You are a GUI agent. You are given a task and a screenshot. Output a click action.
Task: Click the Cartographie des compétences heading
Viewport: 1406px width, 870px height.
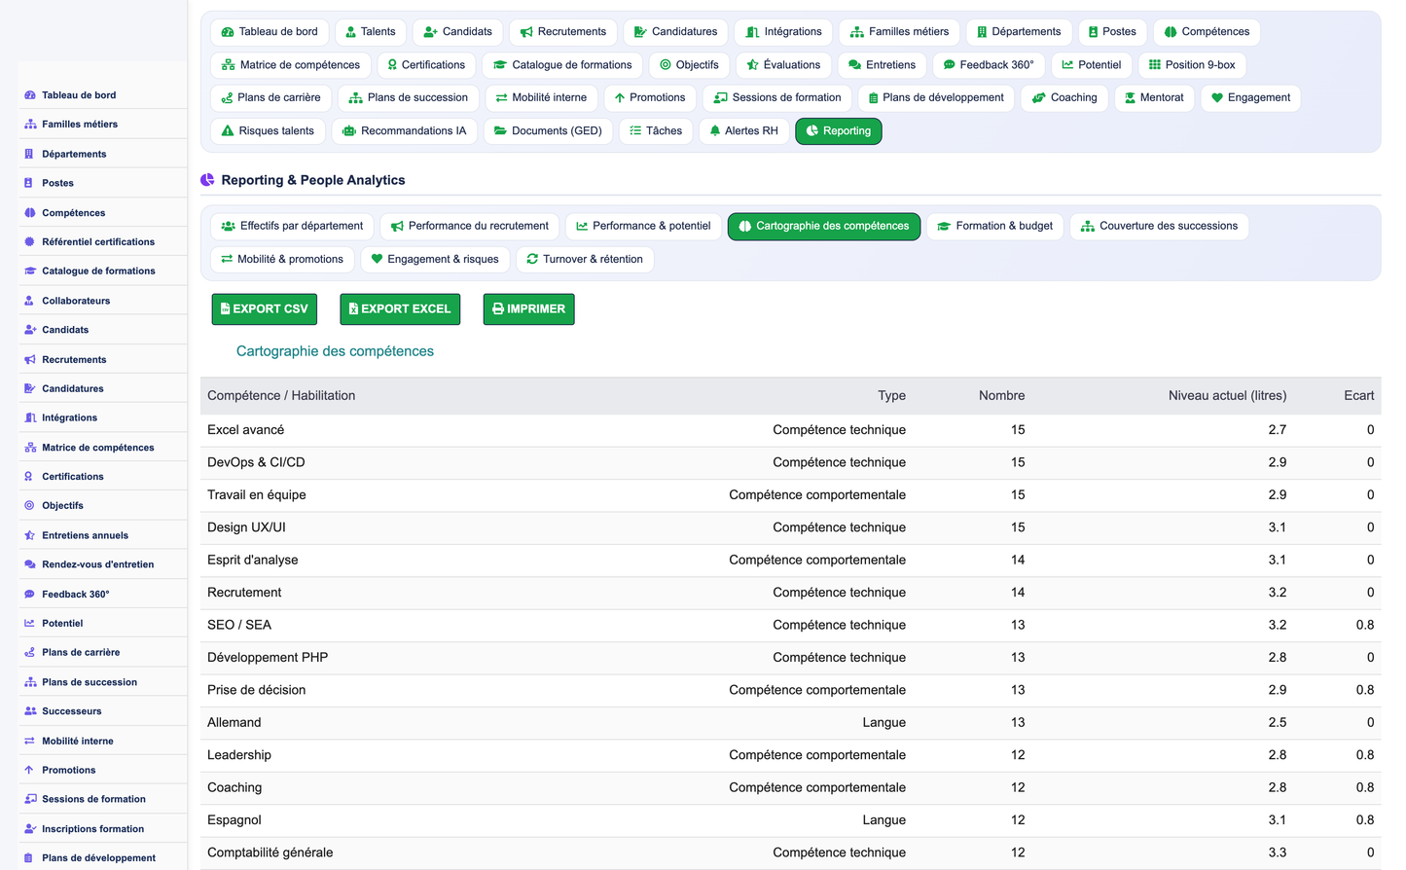335,351
